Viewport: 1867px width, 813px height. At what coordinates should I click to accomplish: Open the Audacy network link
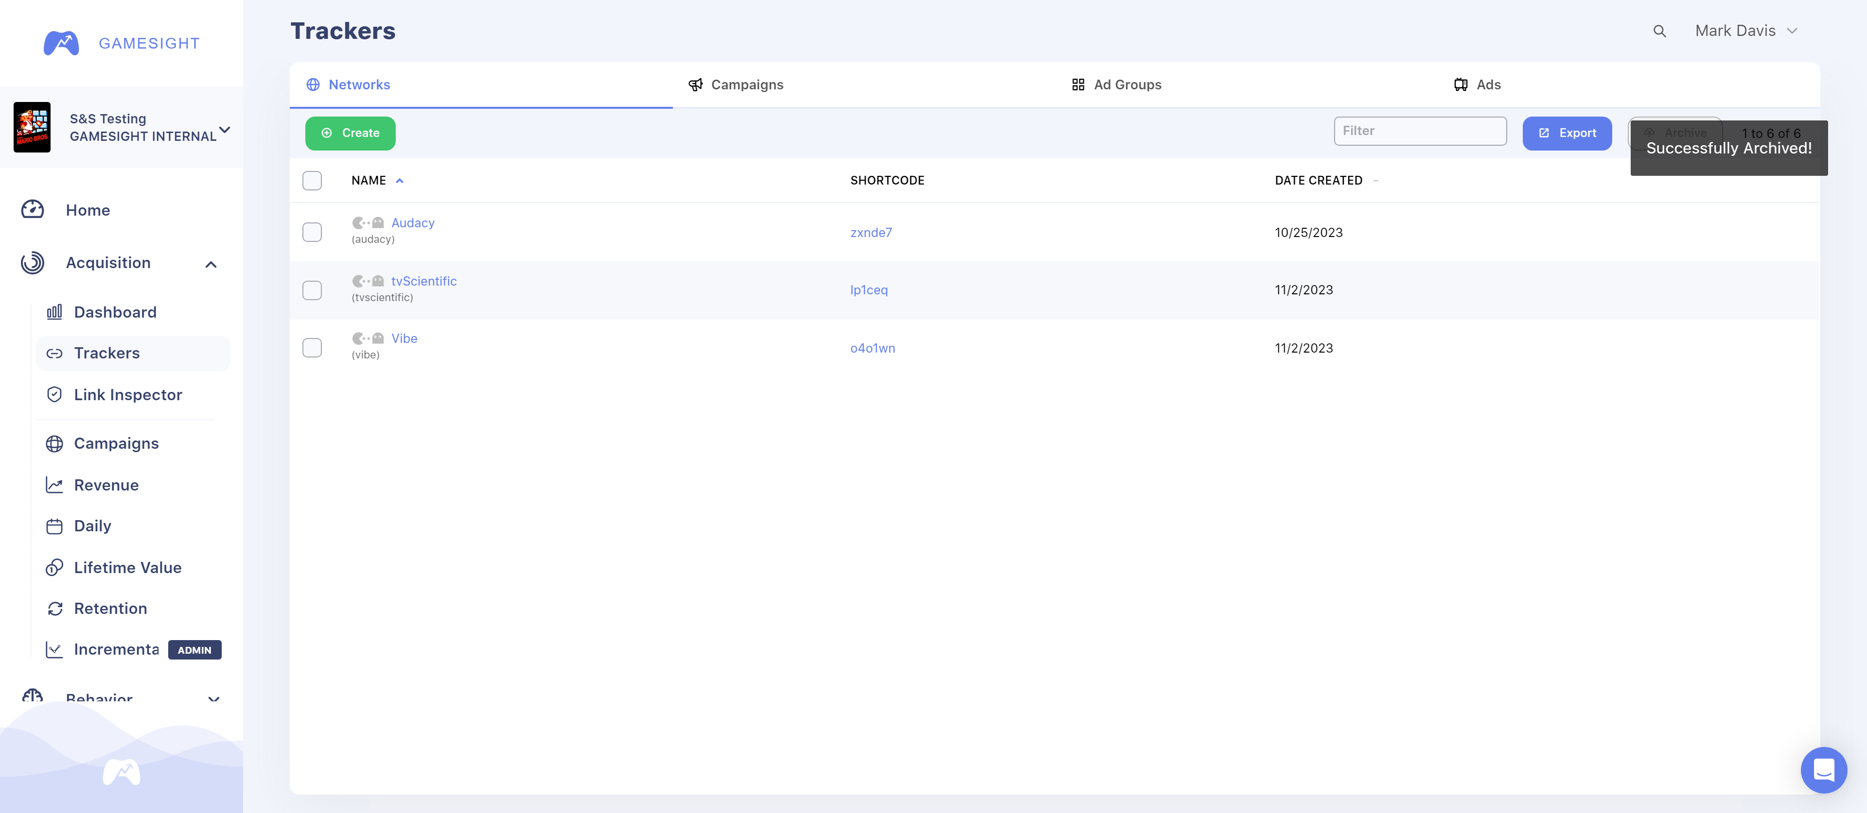pos(412,223)
